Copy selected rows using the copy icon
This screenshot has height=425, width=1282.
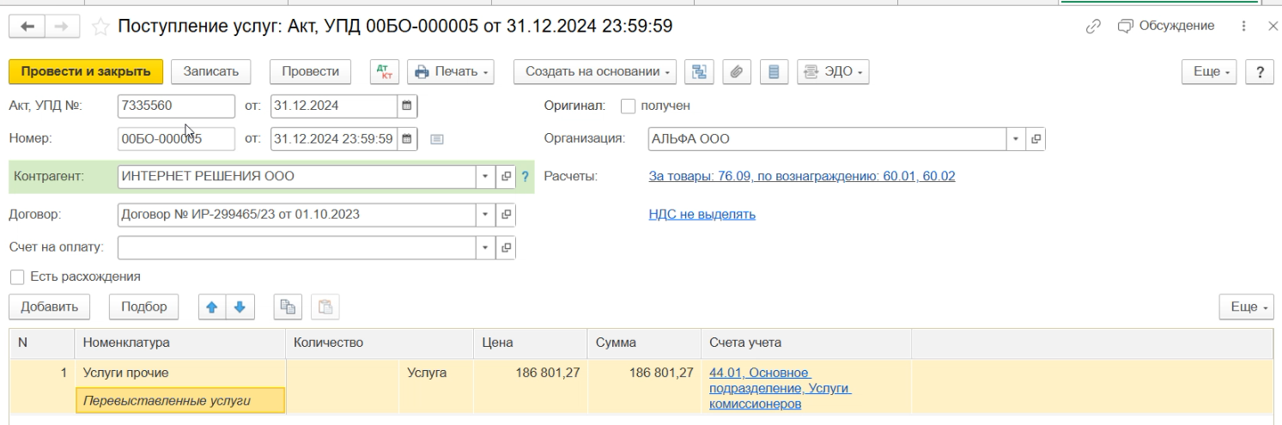pos(288,307)
